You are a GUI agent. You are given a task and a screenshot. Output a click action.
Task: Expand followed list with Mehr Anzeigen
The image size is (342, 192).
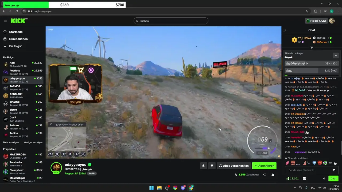coord(11,142)
